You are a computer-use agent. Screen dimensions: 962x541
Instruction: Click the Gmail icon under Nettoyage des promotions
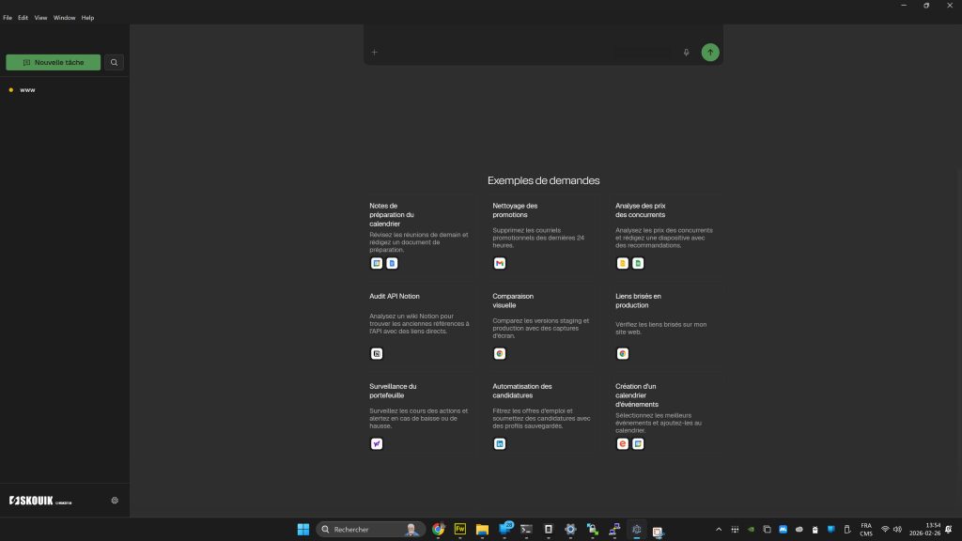(x=500, y=263)
